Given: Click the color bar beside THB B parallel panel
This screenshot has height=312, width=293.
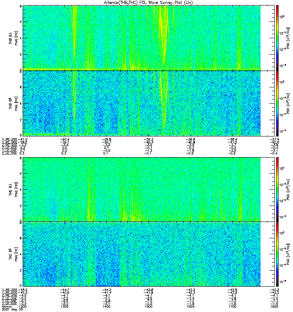Looking at the screenshot, I should pyautogui.click(x=277, y=103).
